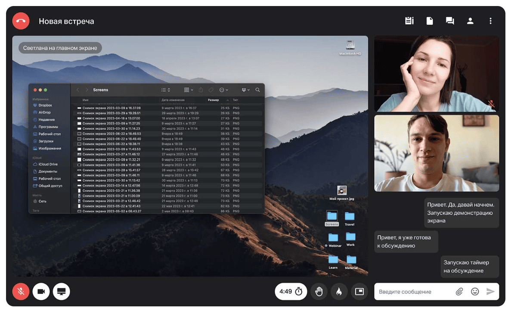Expand Finder view grouping dropdown
Screen dimensions: 508x318
click(189, 90)
